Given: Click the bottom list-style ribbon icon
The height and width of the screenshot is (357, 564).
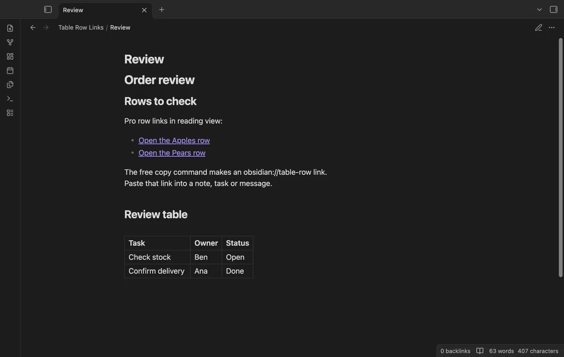Looking at the screenshot, I should coord(10,113).
